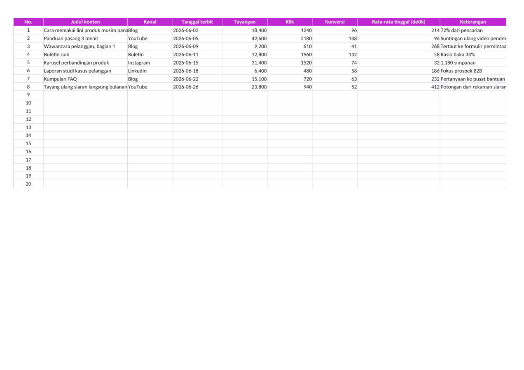The image size is (524, 370).
Task: Click "Tayang ulang siaran langsung bulanan" cell
Action: [85, 87]
